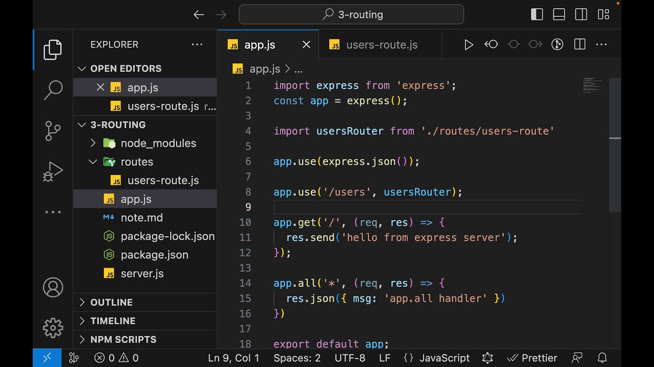Toggle bottom panel visibility
This screenshot has height=367, width=654.
(559, 15)
